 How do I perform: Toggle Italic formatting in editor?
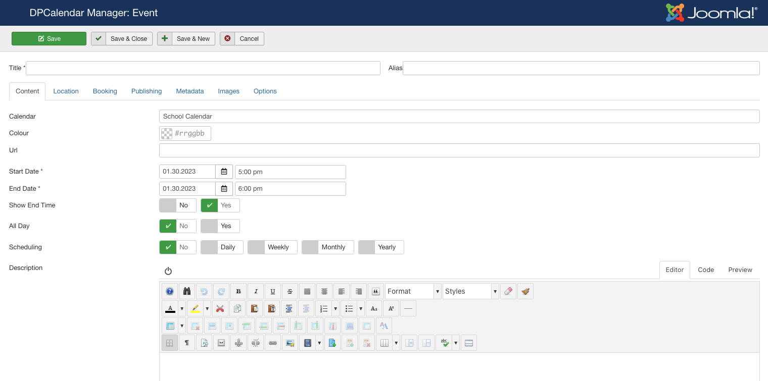[256, 291]
